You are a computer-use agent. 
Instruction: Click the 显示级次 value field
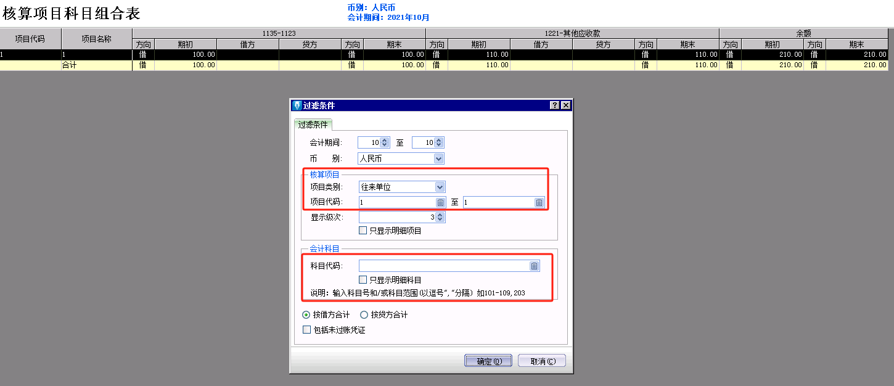397,217
